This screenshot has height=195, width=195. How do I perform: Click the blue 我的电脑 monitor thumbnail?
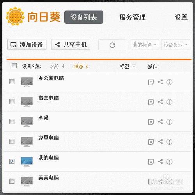tap(27, 161)
